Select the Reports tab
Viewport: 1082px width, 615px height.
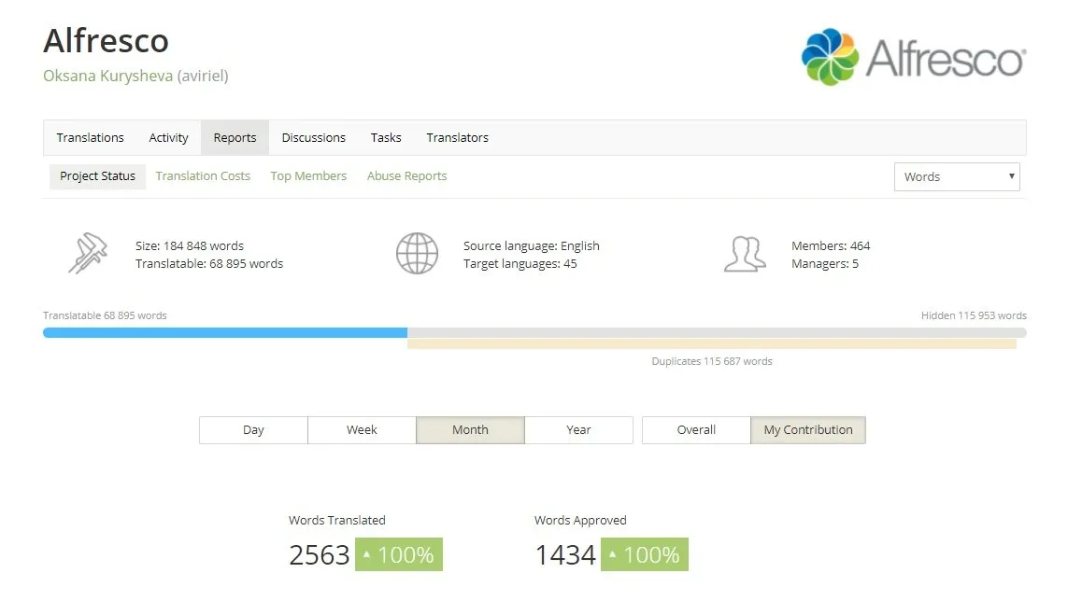pos(235,138)
